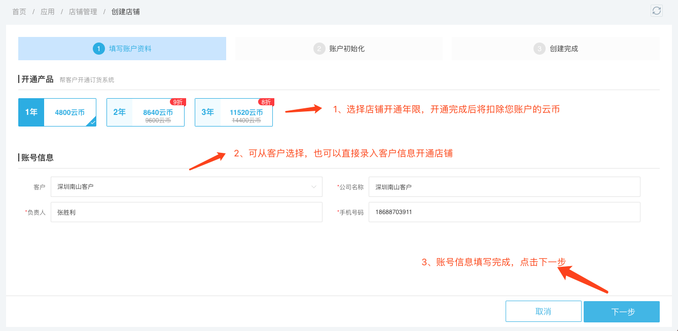
Task: Select the 2年 8640云币 plan
Action: (x=146, y=113)
